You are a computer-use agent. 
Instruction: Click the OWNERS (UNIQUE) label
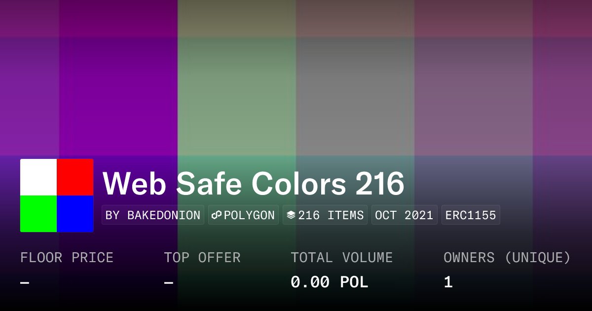pyautogui.click(x=507, y=258)
